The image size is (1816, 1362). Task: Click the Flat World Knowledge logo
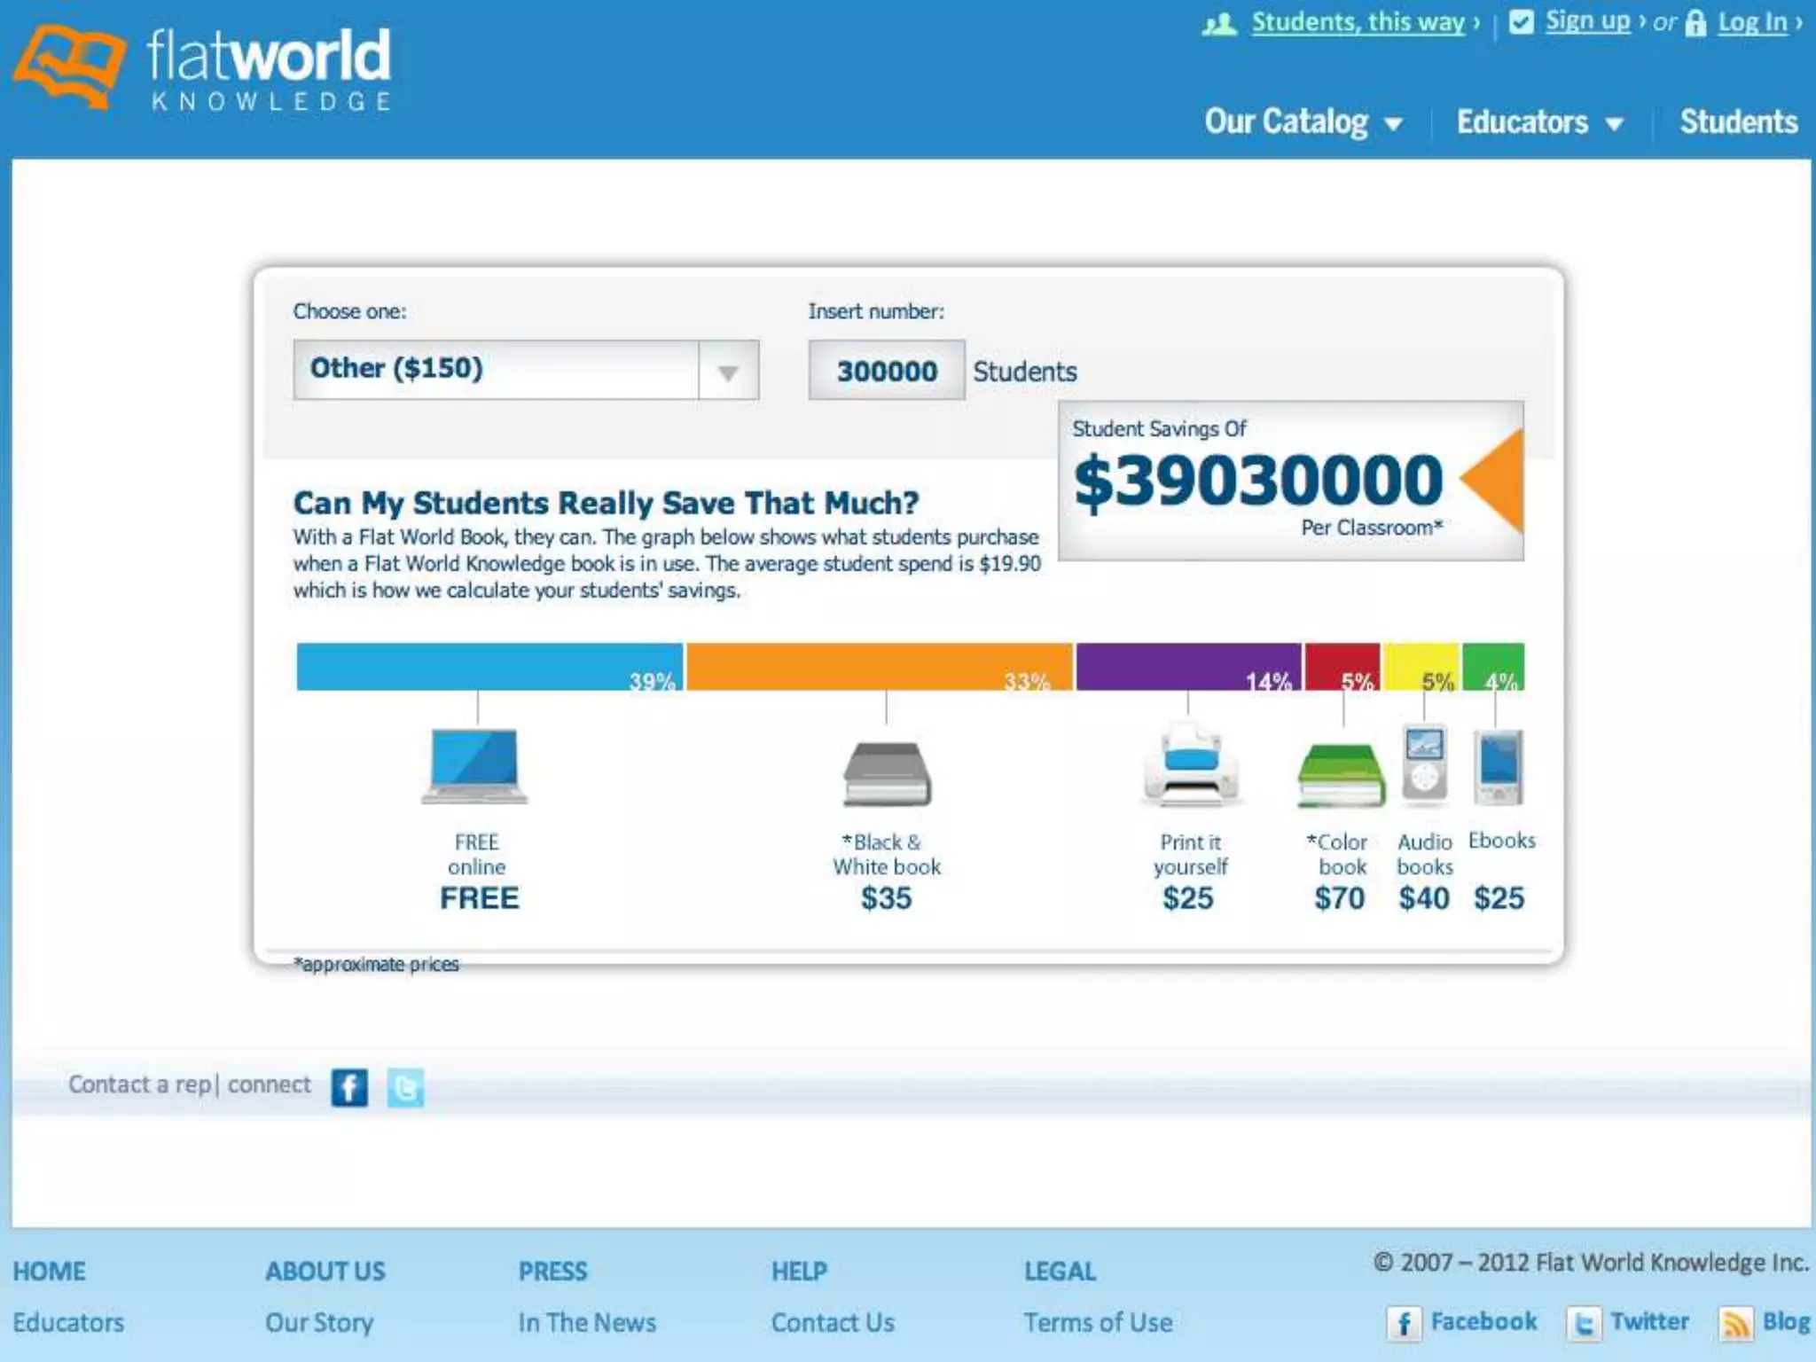[202, 68]
